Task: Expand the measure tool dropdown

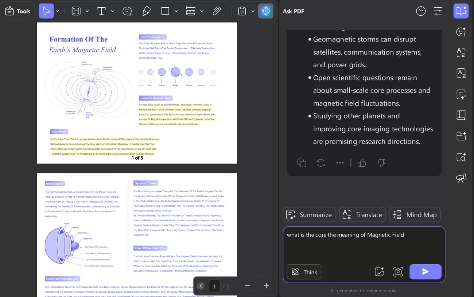Action: [202, 11]
